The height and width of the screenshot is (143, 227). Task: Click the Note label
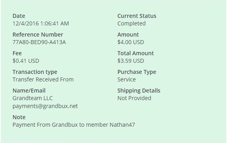(19, 117)
